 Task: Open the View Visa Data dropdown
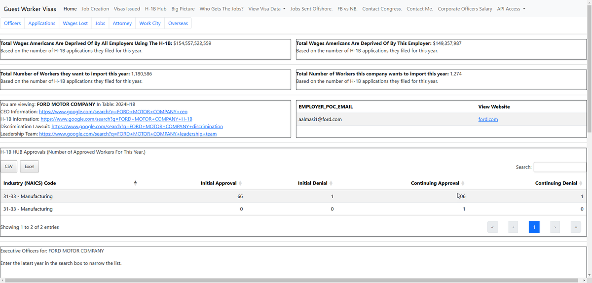coord(267,9)
